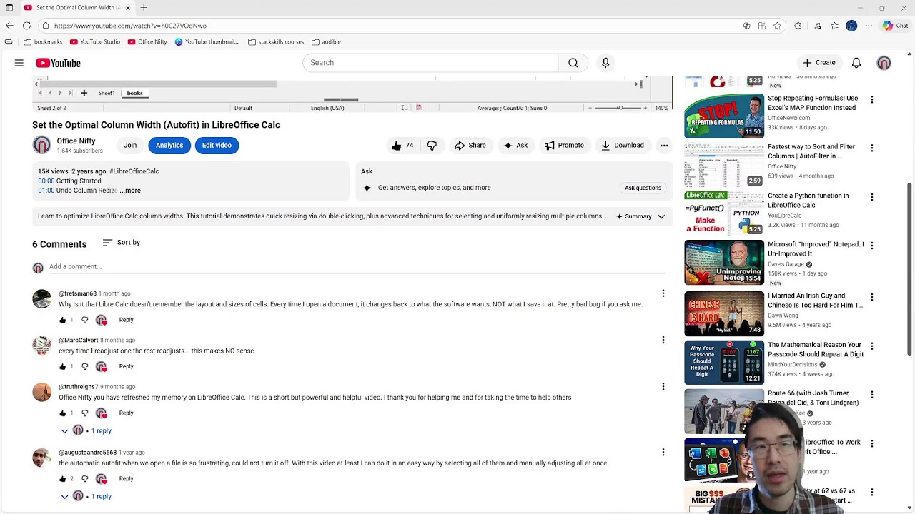
Task: Click the Edit video button
Action: coord(217,146)
